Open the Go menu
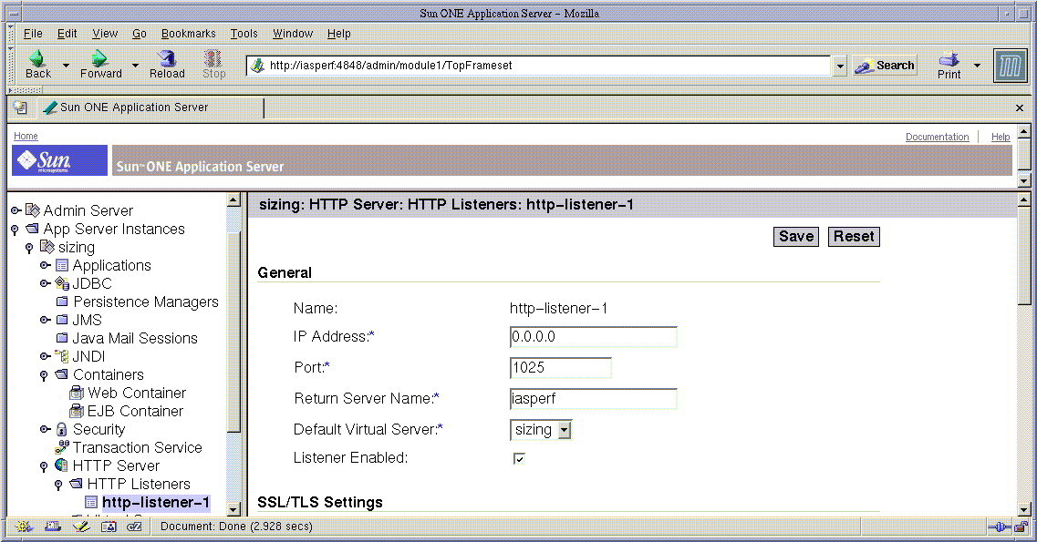This screenshot has height=542, width=1037. (139, 34)
